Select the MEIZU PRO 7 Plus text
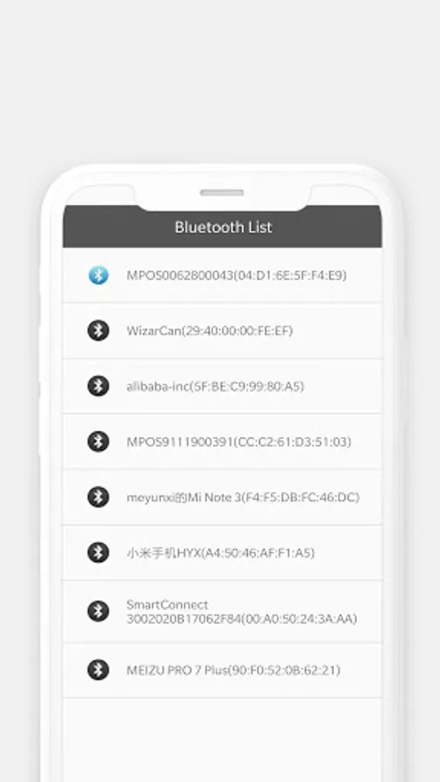440x782 pixels. click(x=233, y=670)
